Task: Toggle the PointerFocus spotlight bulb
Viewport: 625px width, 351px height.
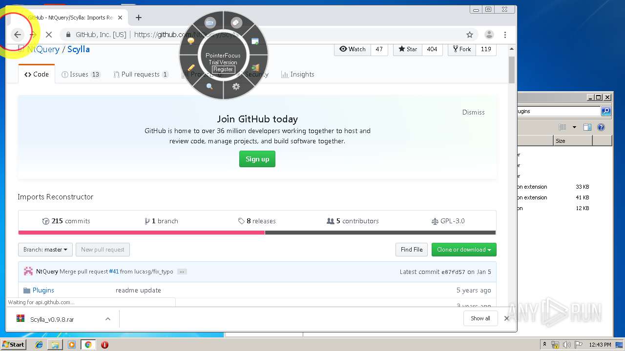Action: coord(191,41)
